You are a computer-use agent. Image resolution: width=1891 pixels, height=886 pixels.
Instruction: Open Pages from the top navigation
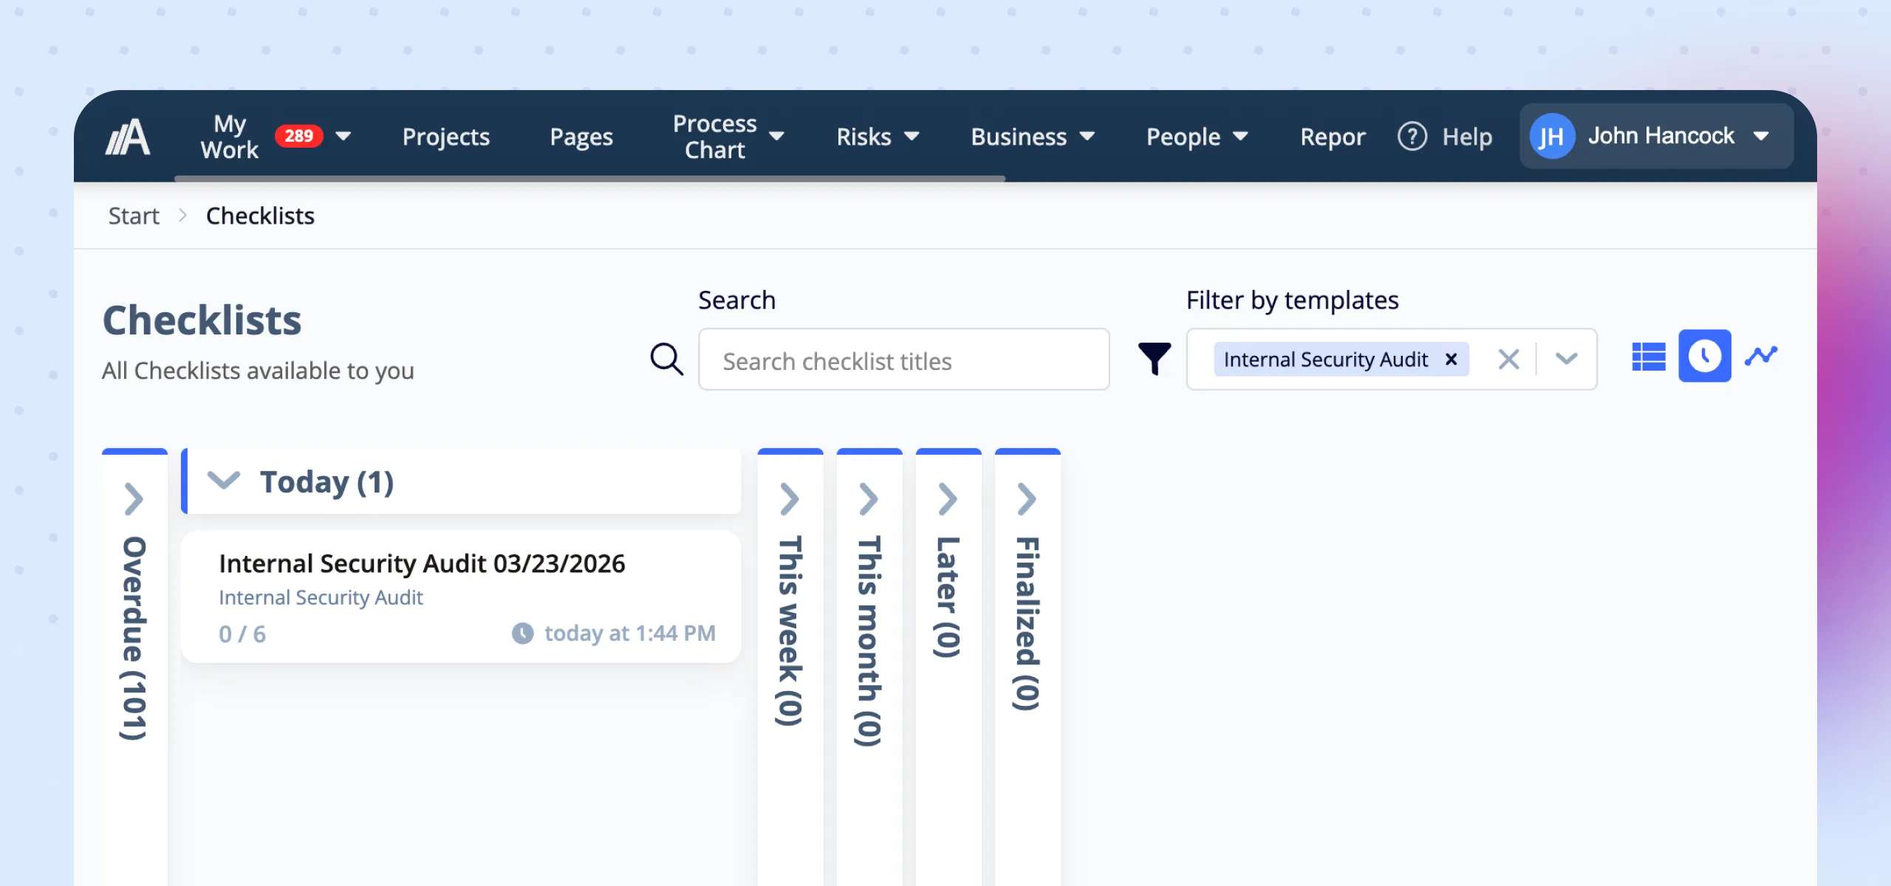581,137
